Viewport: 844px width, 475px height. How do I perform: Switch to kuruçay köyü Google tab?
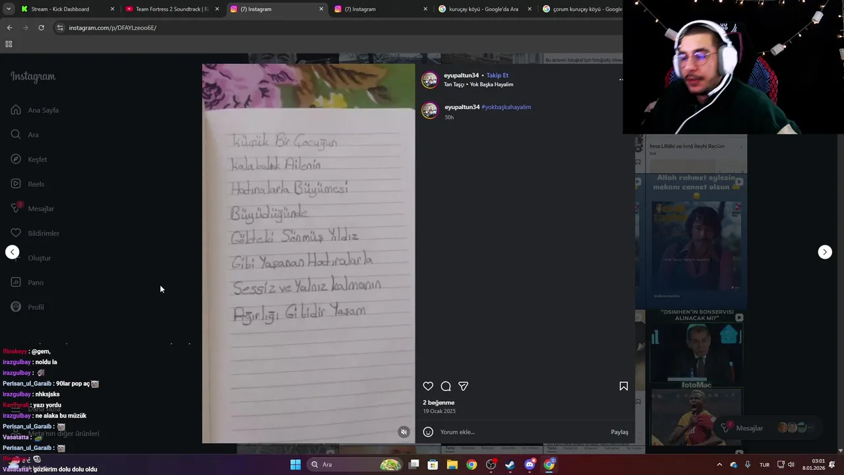click(483, 9)
